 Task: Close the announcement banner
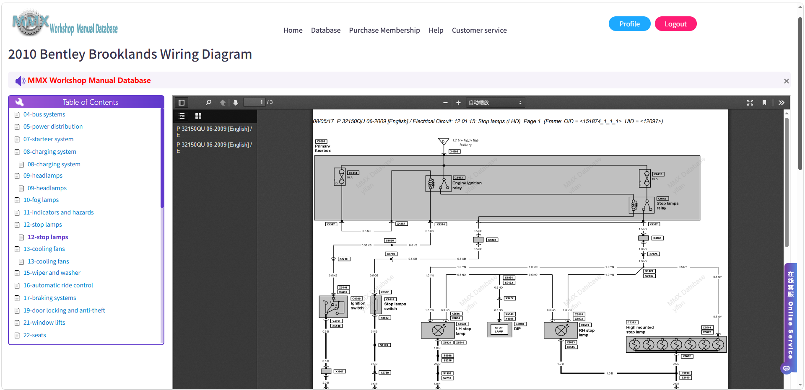tap(787, 81)
